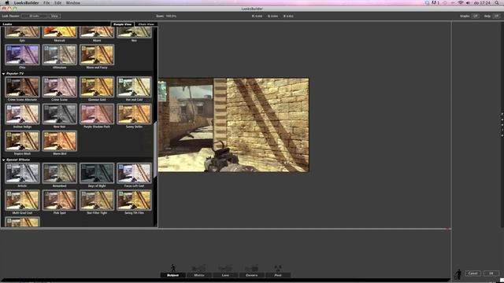
Task: Click the Cancel button
Action: click(472, 273)
